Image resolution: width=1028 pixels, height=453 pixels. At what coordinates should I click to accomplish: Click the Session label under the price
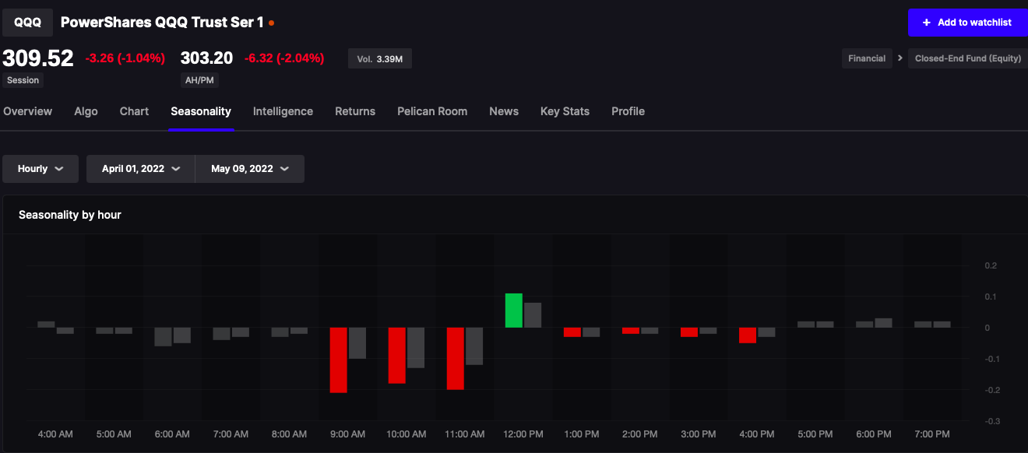(23, 80)
